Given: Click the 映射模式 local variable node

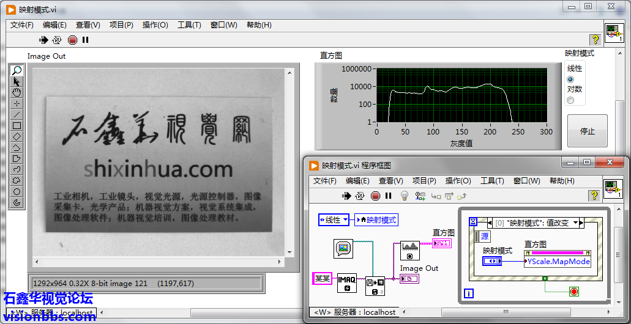Looking at the screenshot, I should click(x=376, y=220).
